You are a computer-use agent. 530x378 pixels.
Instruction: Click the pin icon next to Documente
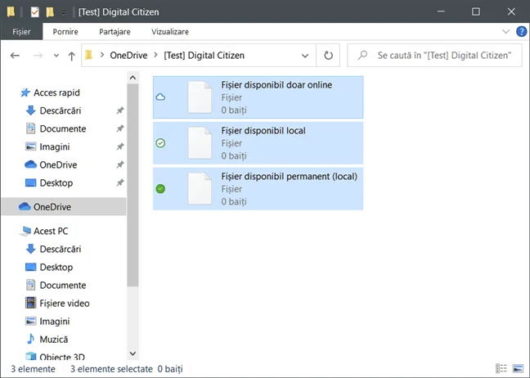pyautogui.click(x=120, y=128)
